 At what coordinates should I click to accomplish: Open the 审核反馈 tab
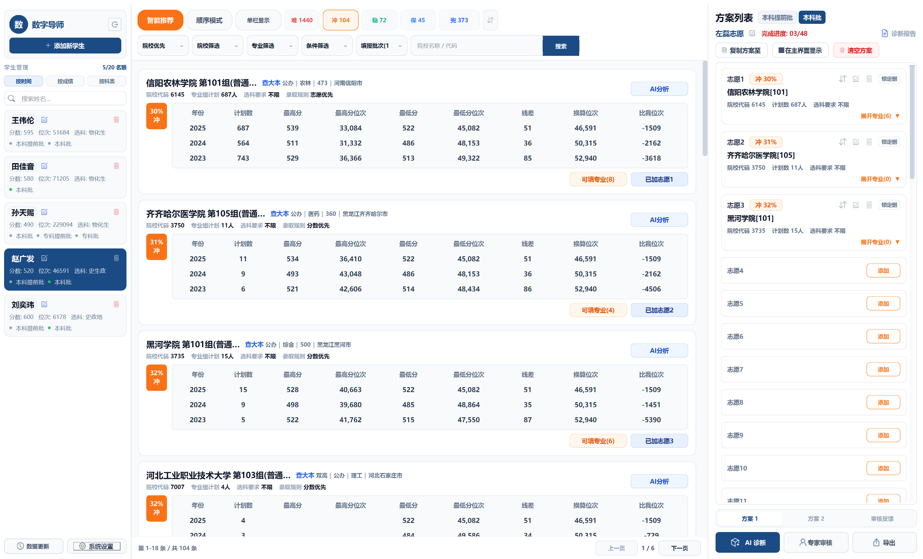882,519
